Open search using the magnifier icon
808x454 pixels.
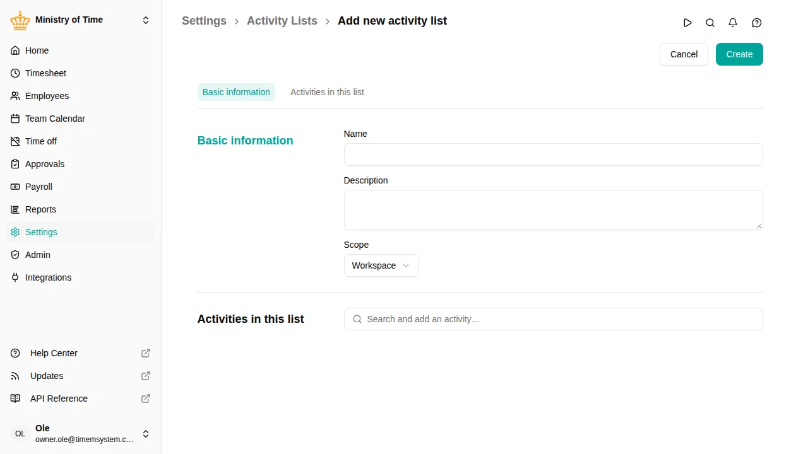click(x=710, y=23)
